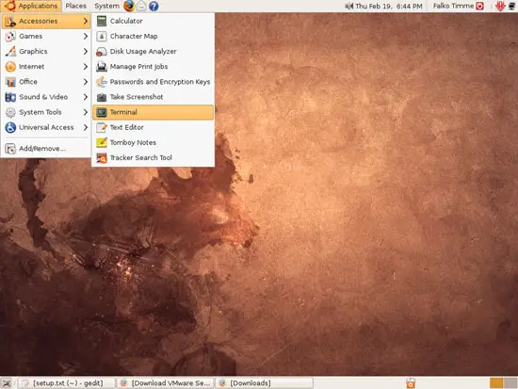Switch to the second grey workspace
The image size is (518, 389).
tap(510, 383)
